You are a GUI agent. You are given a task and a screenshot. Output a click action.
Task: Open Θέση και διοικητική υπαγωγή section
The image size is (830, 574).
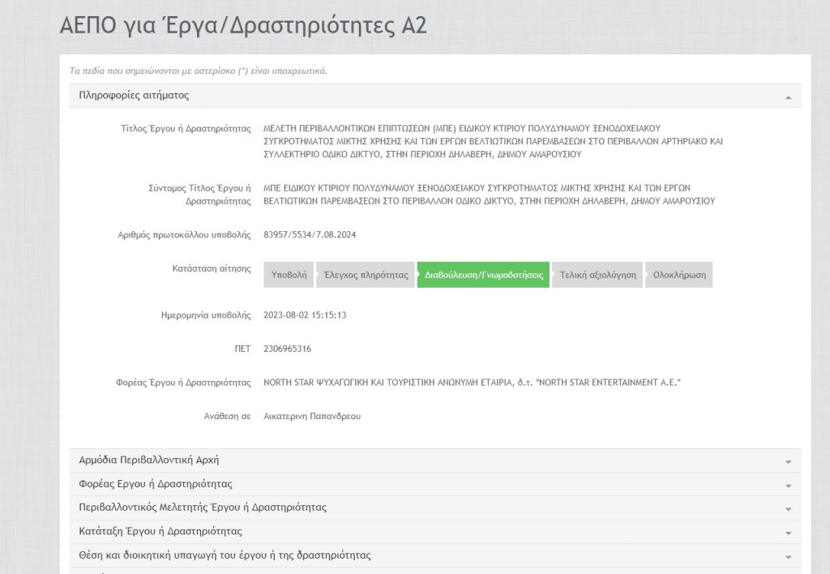225,555
